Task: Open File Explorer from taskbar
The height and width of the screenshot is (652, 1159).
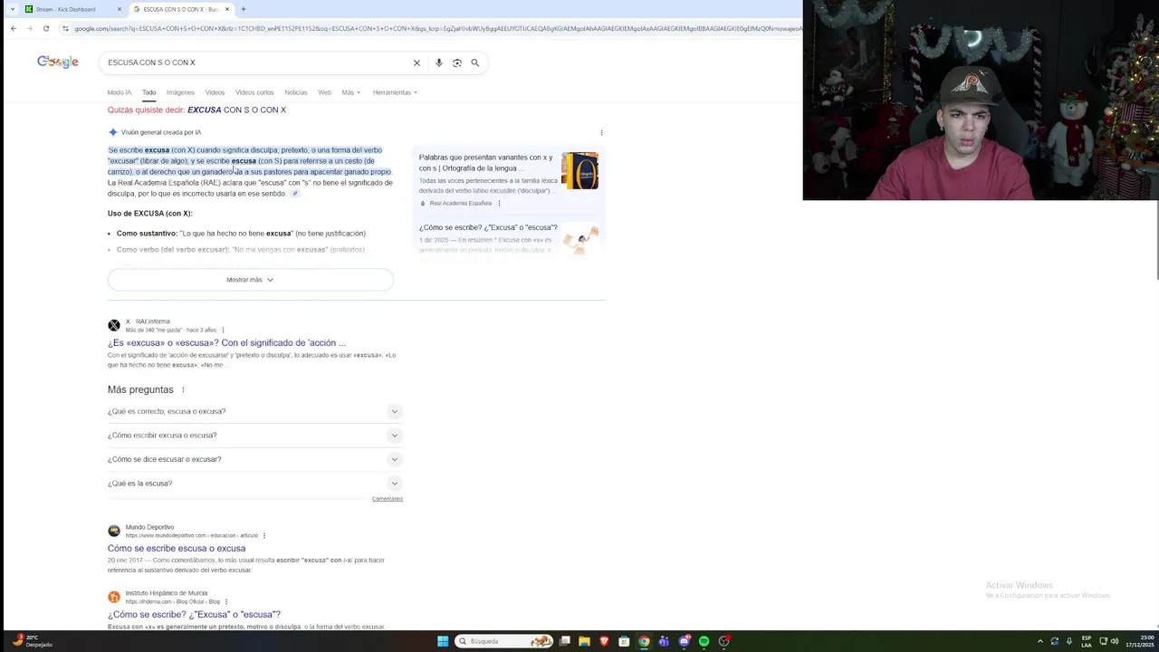Action: [x=584, y=641]
